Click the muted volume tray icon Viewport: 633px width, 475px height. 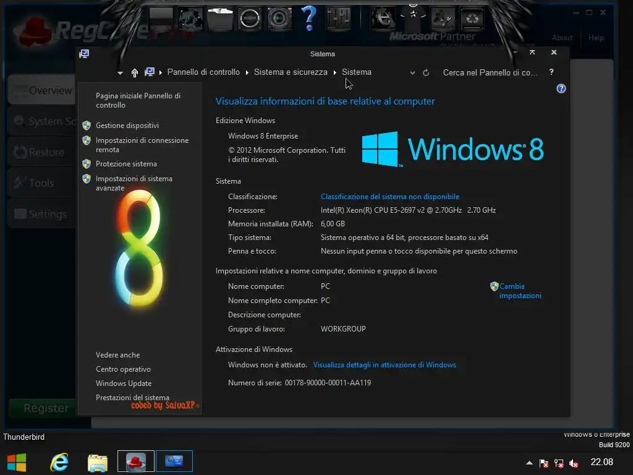(x=573, y=463)
